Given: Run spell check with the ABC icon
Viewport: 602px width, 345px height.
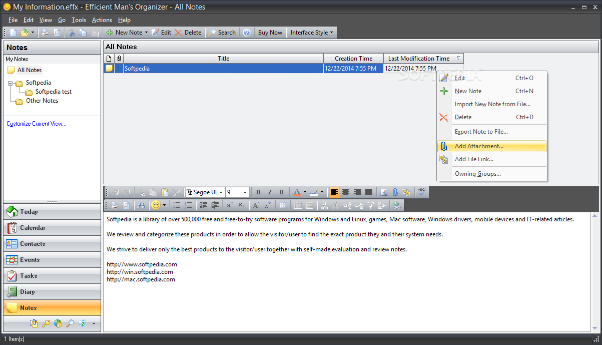Looking at the screenshot, I should [x=422, y=192].
